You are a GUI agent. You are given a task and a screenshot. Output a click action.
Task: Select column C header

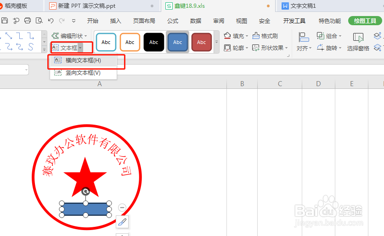coord(280,84)
